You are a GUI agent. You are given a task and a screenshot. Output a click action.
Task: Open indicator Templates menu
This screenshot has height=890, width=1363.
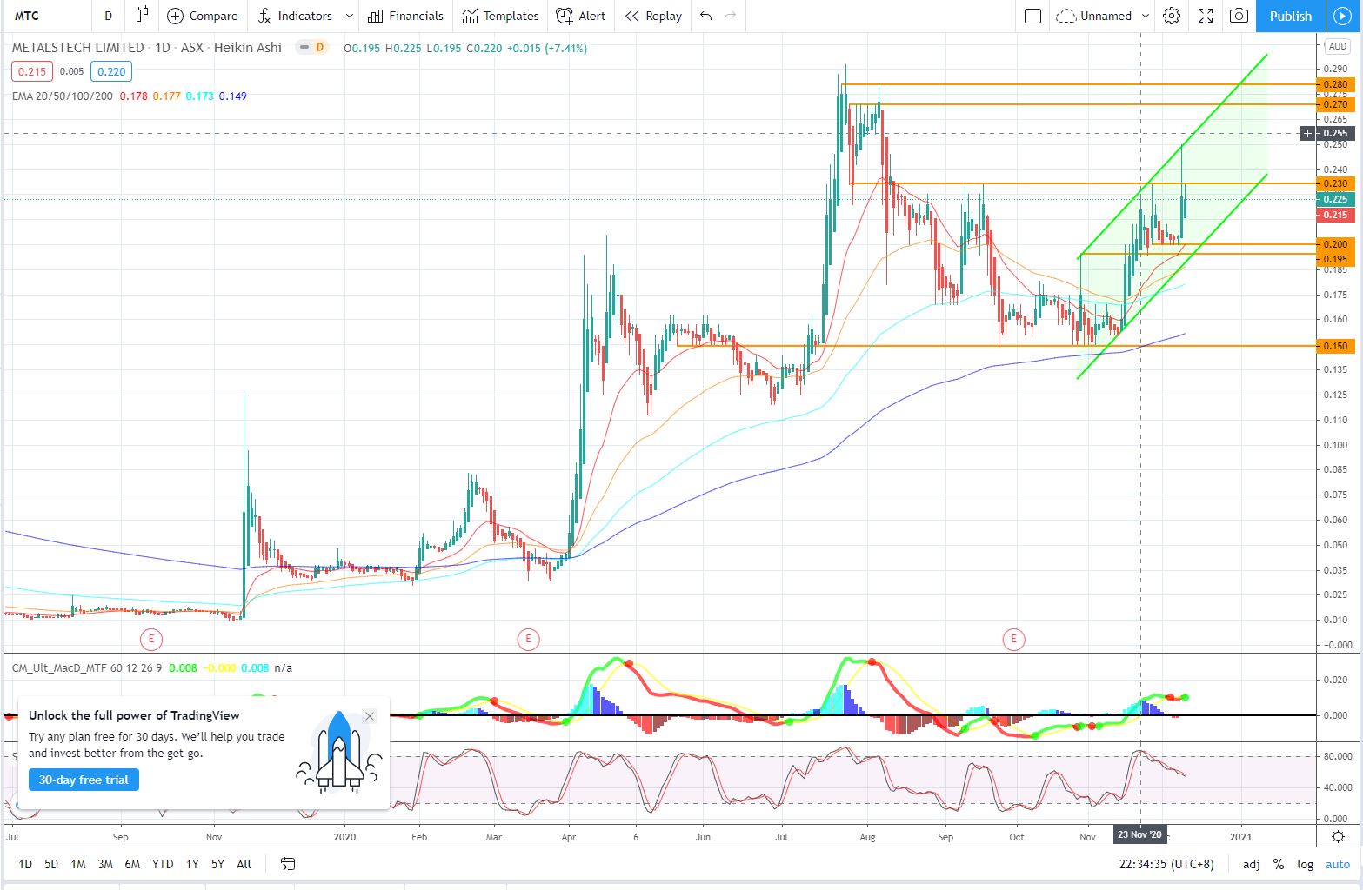[x=500, y=16]
